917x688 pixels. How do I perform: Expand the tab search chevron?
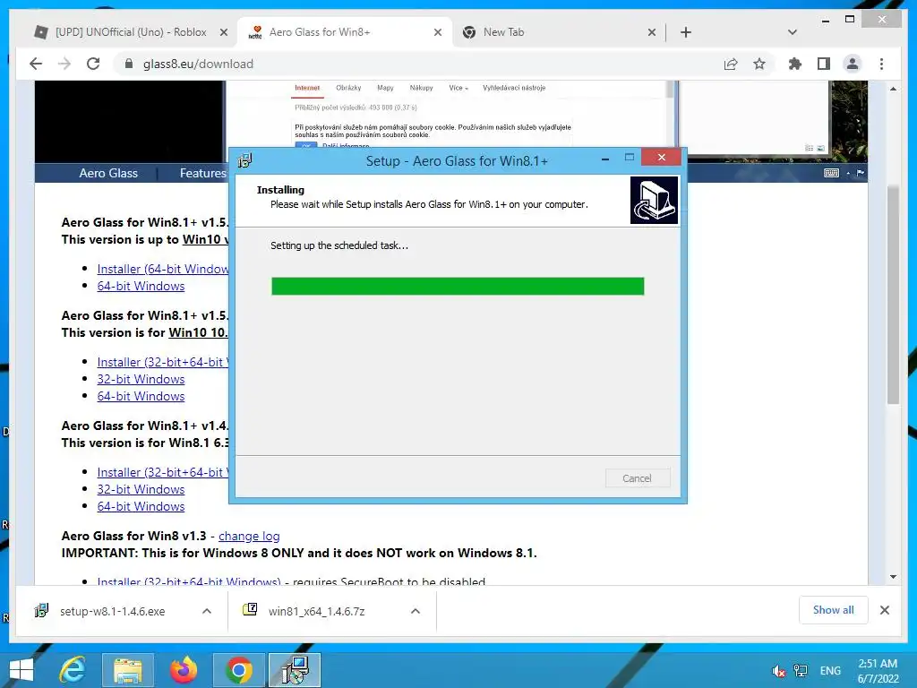tap(793, 32)
